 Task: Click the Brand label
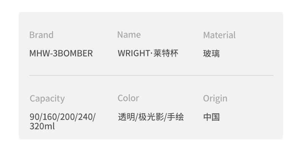(x=41, y=35)
